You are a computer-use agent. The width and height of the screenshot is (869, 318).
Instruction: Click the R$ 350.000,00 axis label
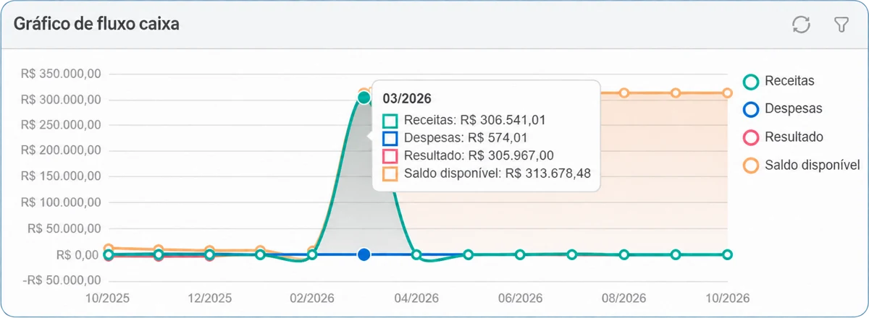tap(61, 74)
